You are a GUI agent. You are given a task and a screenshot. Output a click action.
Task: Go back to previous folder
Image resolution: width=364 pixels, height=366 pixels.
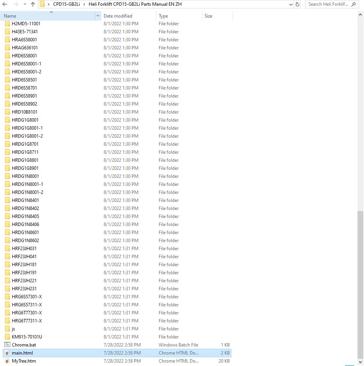[5, 4]
